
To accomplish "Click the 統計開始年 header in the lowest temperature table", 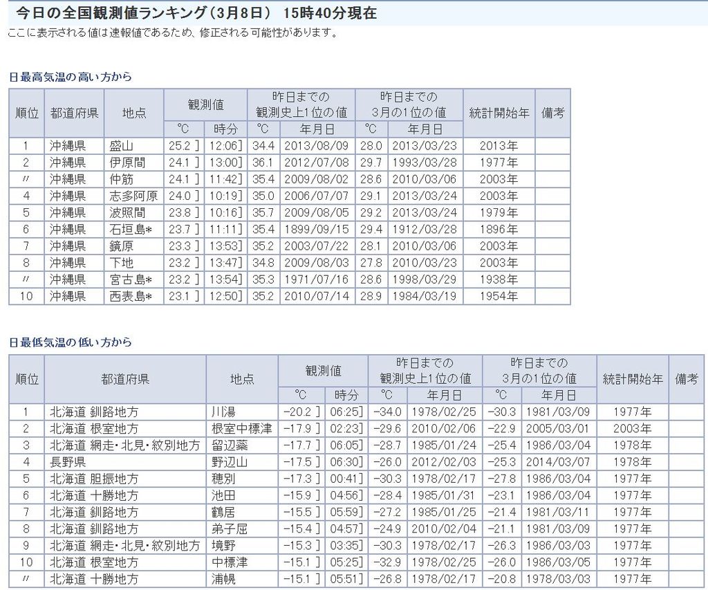I will tap(632, 379).
